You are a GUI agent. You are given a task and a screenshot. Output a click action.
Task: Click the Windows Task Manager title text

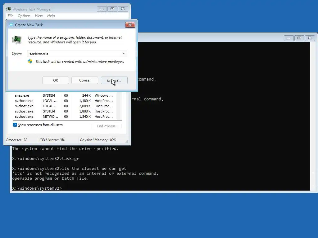pos(32,9)
